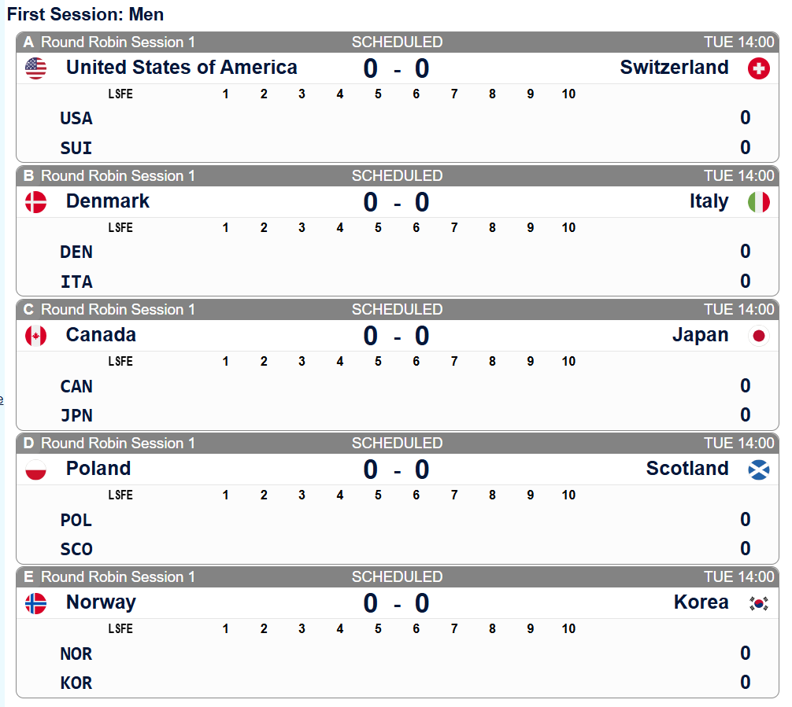Click the Poland flag icon
This screenshot has height=707, width=792.
tap(36, 469)
